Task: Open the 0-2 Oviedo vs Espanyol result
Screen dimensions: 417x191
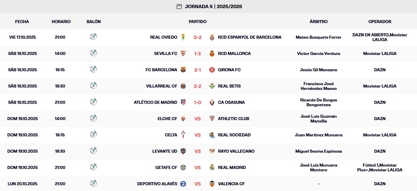Action: pyautogui.click(x=198, y=37)
